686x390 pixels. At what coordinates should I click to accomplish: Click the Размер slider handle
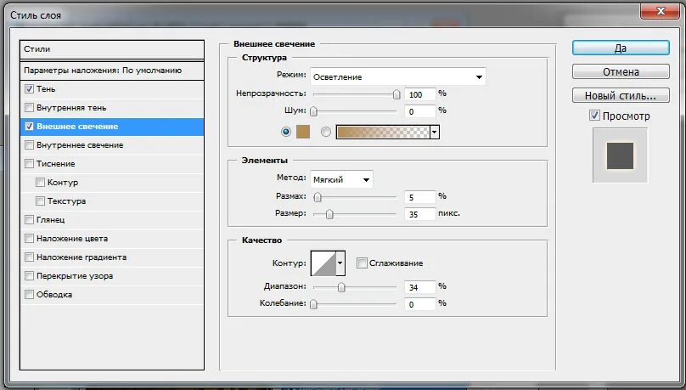tap(329, 214)
